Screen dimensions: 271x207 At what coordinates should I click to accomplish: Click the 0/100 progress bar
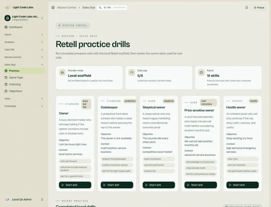[119, 8]
